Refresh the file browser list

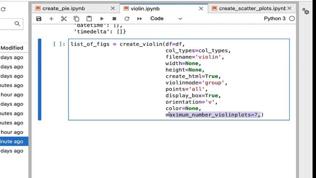(x=3, y=9)
